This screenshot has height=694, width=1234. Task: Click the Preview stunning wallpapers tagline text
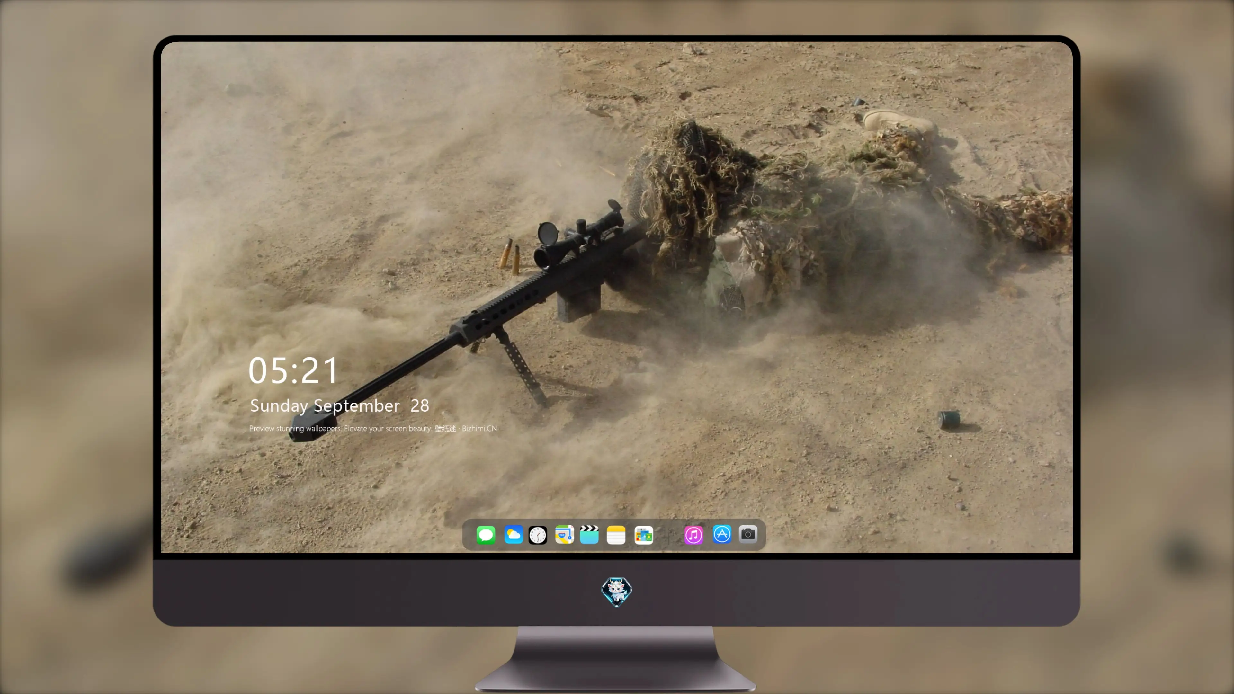[x=373, y=428]
